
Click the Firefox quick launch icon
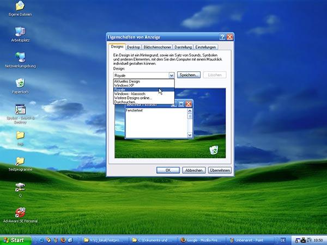point(63,240)
